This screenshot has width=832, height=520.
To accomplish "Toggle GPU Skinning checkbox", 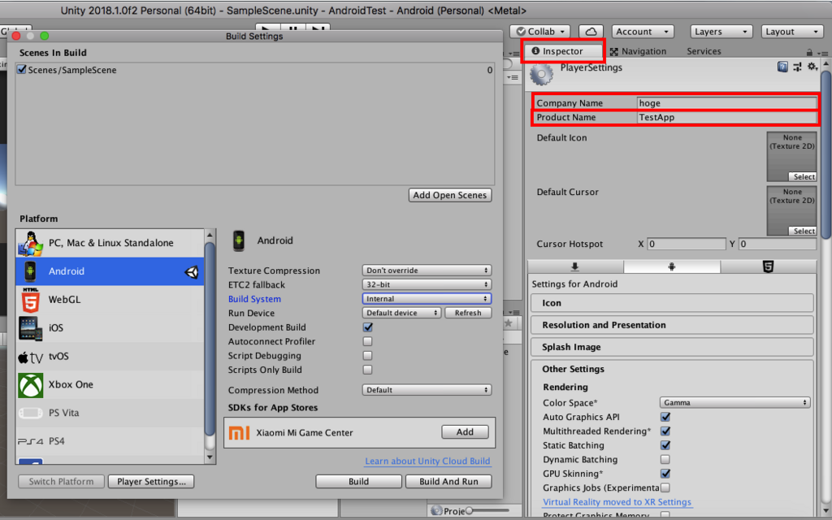I will click(665, 474).
